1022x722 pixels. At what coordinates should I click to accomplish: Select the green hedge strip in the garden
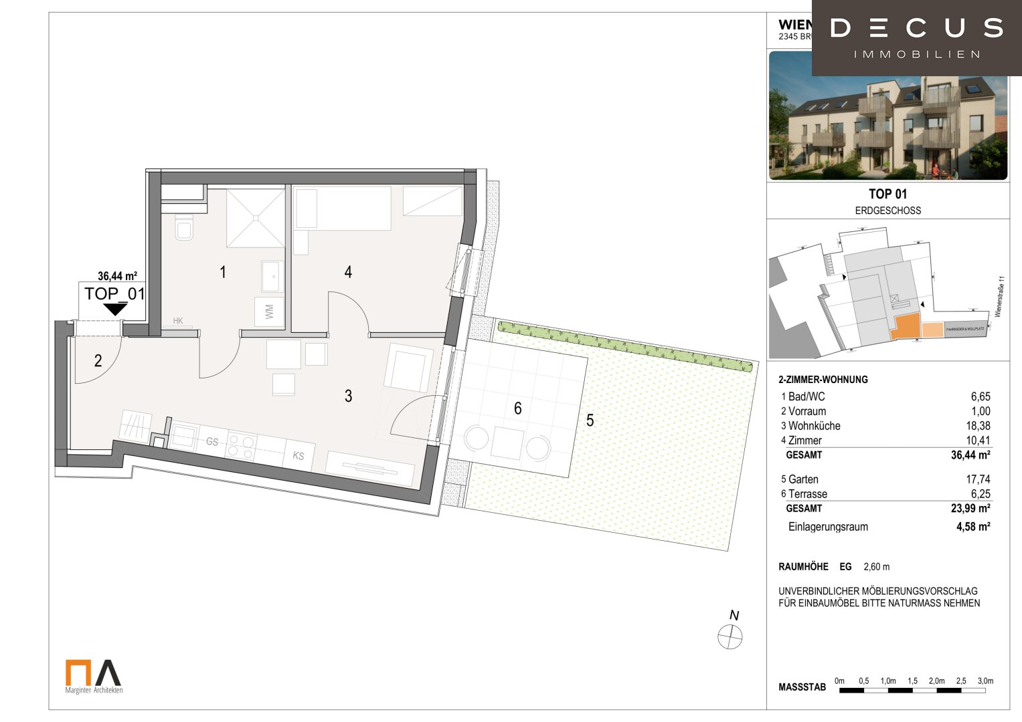click(x=624, y=346)
